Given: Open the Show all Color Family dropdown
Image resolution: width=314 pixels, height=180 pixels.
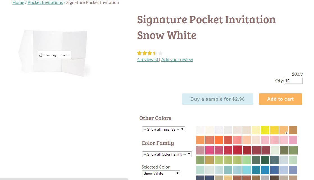Looking at the screenshot, I should click(167, 154).
